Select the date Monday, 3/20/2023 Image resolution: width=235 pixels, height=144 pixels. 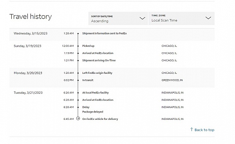[28, 73]
